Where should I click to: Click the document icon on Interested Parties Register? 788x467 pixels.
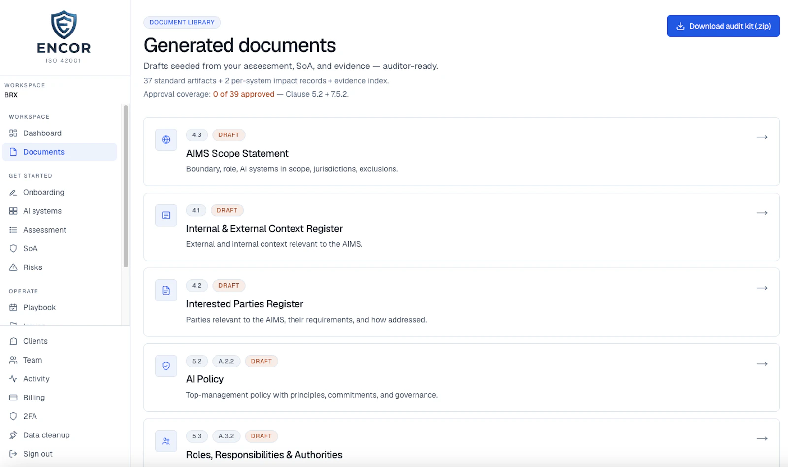coord(166,290)
